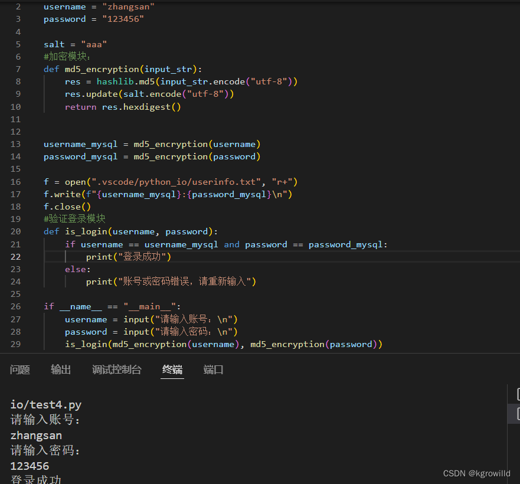
Task: Click line number 26 in gutter
Action: coord(15,306)
